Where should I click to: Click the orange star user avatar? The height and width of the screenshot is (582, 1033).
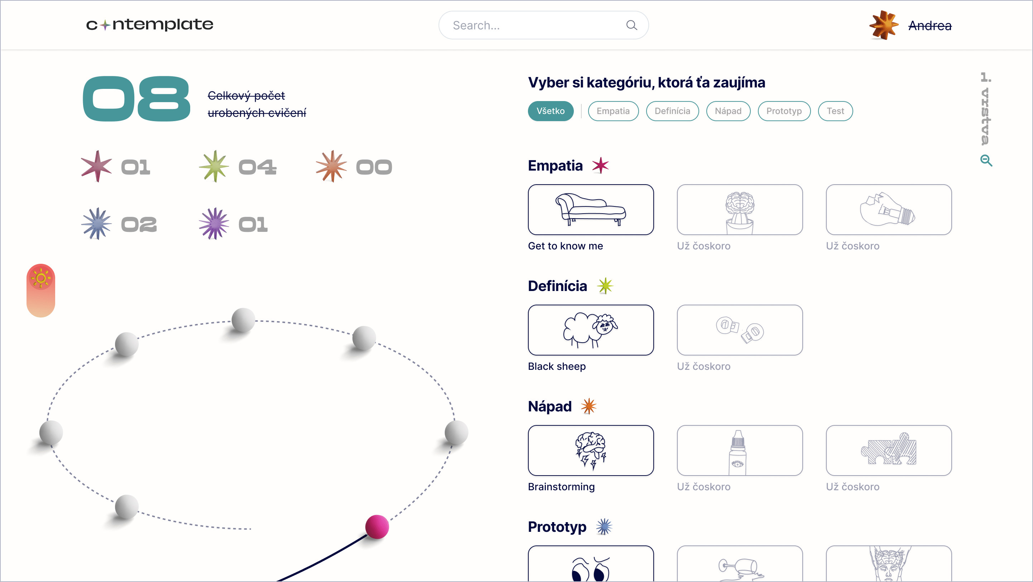click(x=883, y=25)
